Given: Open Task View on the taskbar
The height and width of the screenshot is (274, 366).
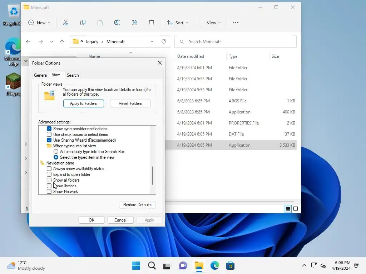Looking at the screenshot, I should (x=167, y=266).
